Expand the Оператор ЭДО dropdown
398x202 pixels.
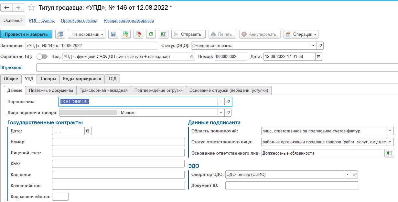(x=347, y=175)
